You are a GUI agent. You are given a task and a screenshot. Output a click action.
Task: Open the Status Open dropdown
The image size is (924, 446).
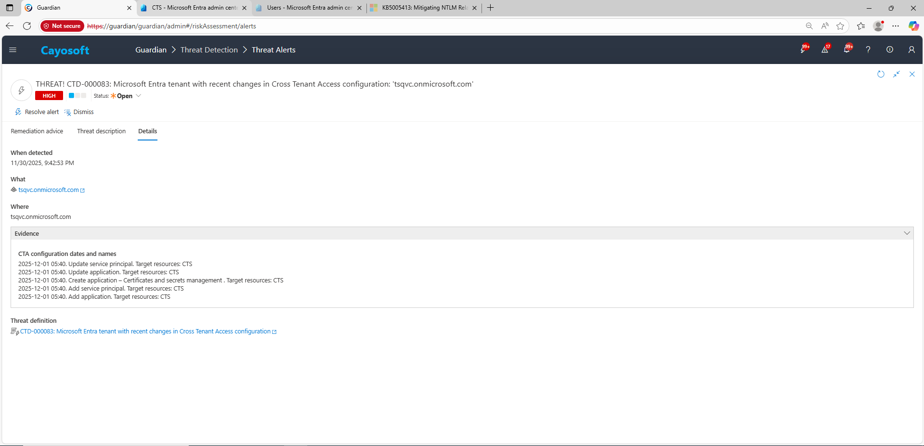point(125,96)
